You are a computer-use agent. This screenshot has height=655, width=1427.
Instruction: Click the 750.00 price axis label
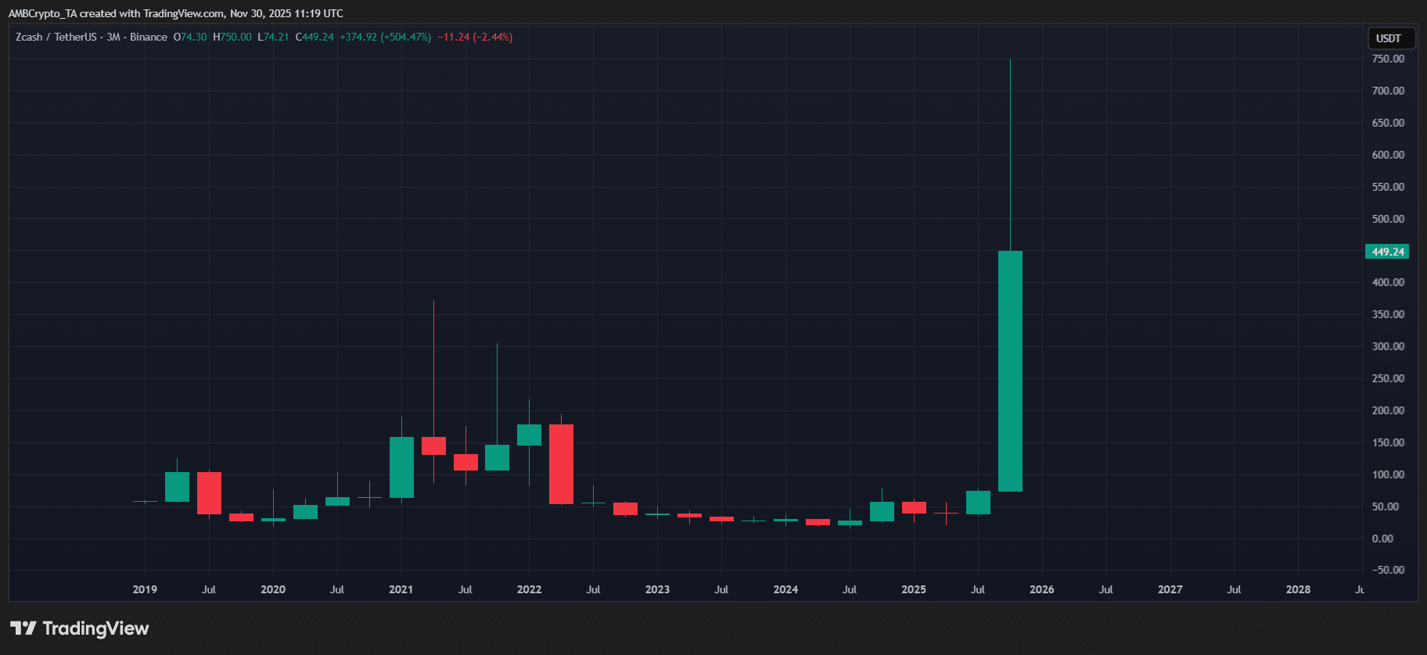pos(1388,59)
